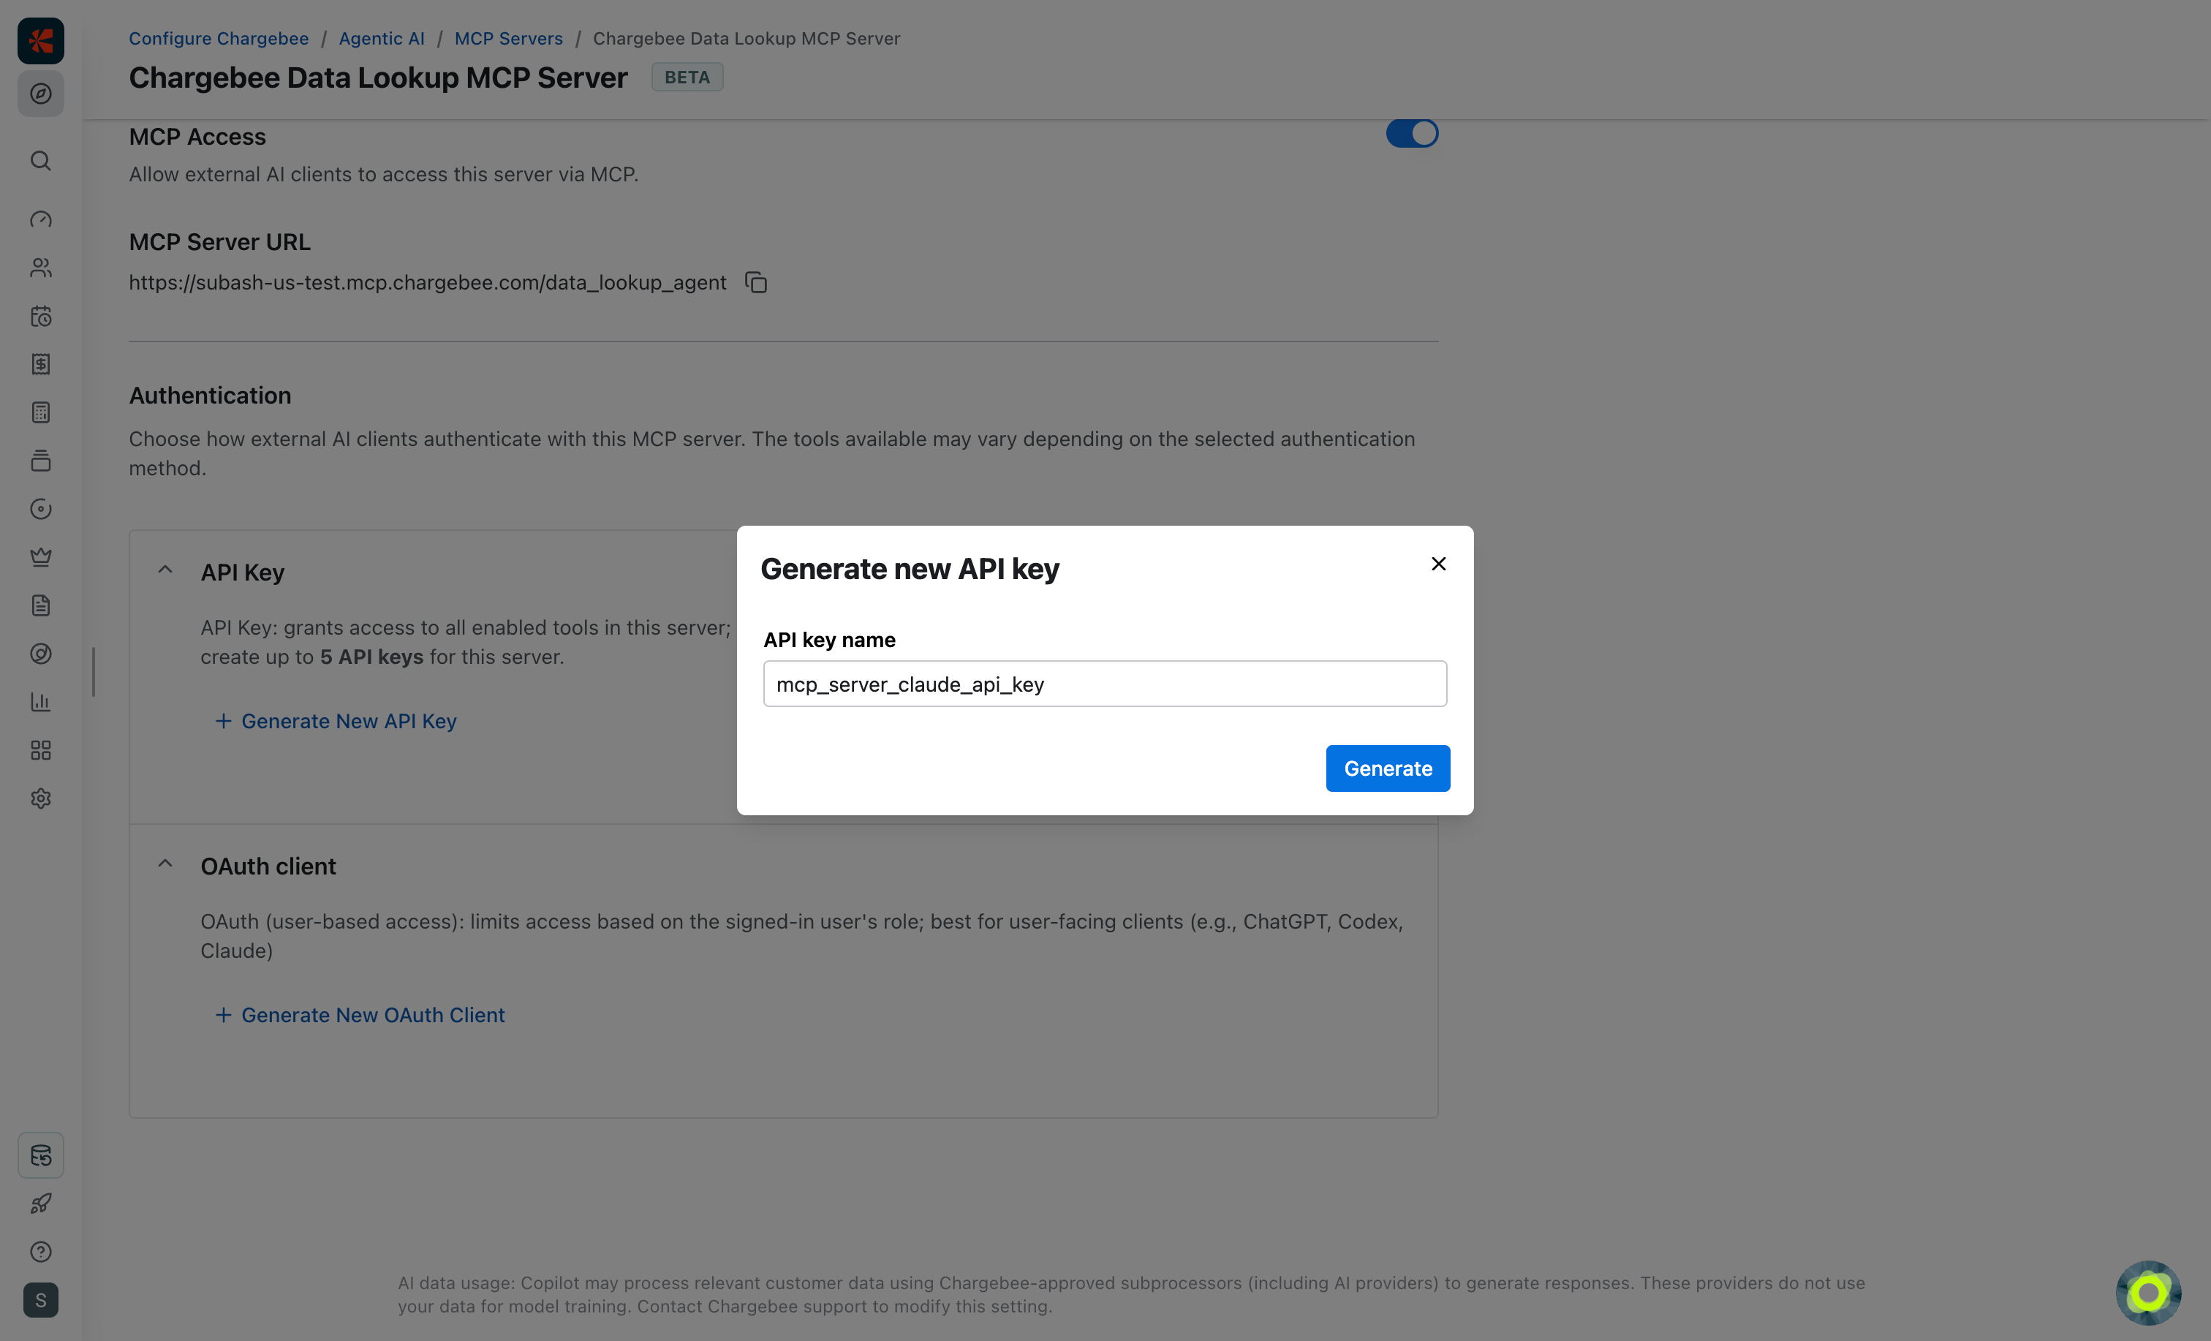Image resolution: width=2211 pixels, height=1341 pixels.
Task: Open the S user avatar
Action: click(40, 1301)
